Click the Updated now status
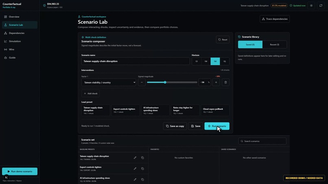This screenshot has height=184, width=328. (297, 6)
